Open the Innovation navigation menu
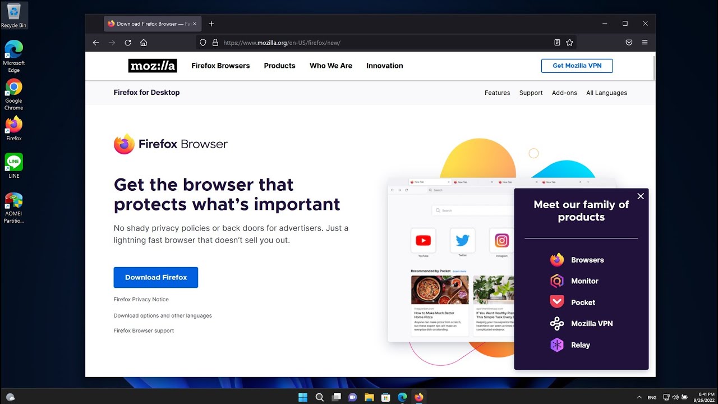 click(385, 66)
